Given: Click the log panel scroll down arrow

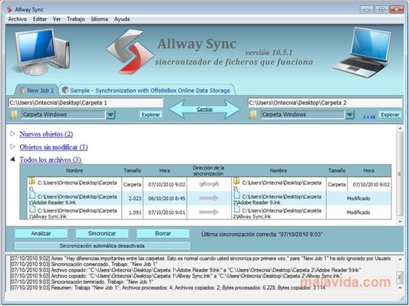Looking at the screenshot, I should click(400, 288).
